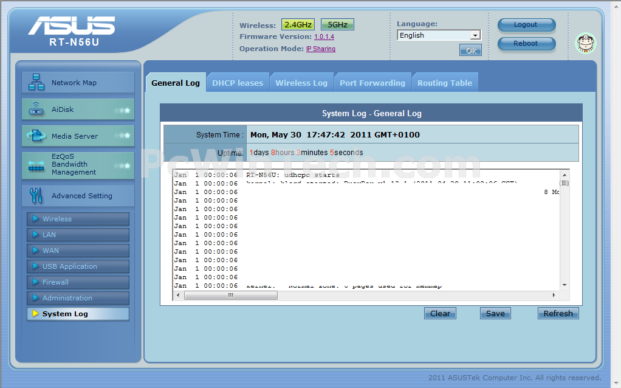This screenshot has width=621, height=388.
Task: Save the system log
Action: pyautogui.click(x=495, y=313)
